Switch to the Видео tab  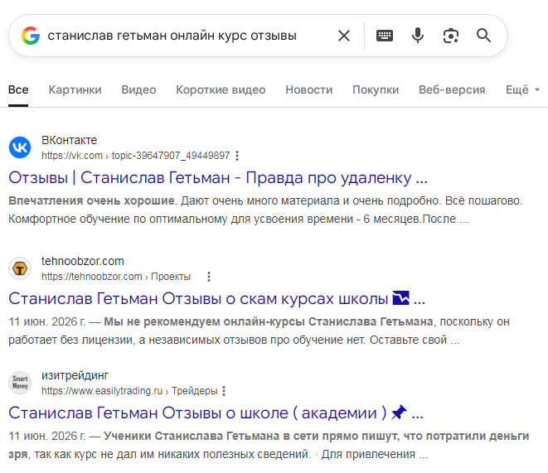pyautogui.click(x=138, y=89)
